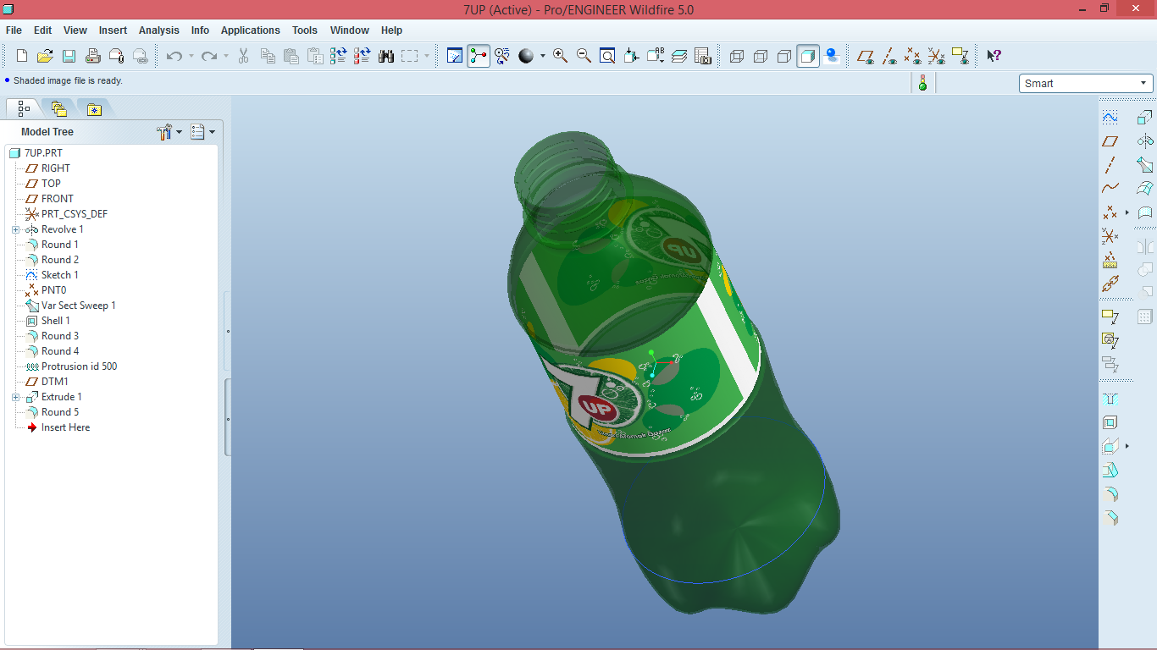Select the Extrude tool in right toolbar
This screenshot has width=1157, height=650.
(x=1145, y=118)
